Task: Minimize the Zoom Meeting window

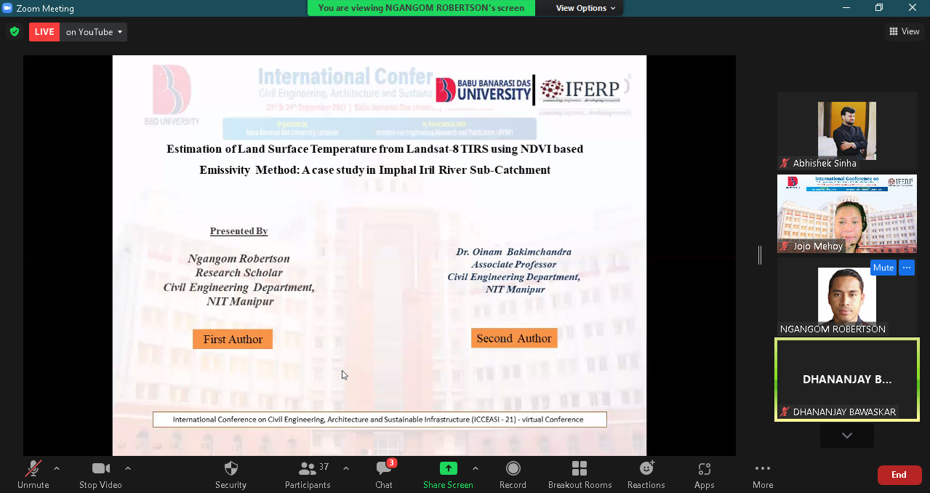Action: (846, 8)
